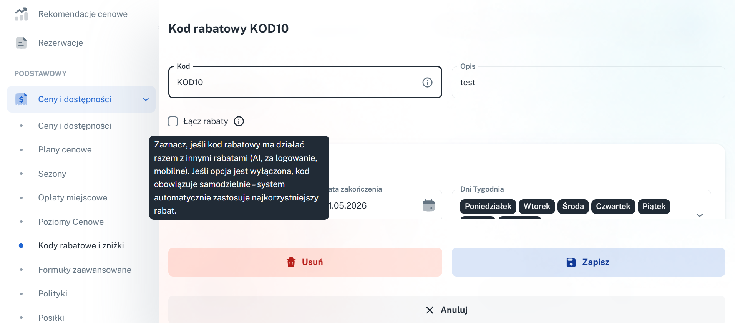Go to Kody rabatowe i zniżki
This screenshot has height=323, width=735.
pos(81,246)
